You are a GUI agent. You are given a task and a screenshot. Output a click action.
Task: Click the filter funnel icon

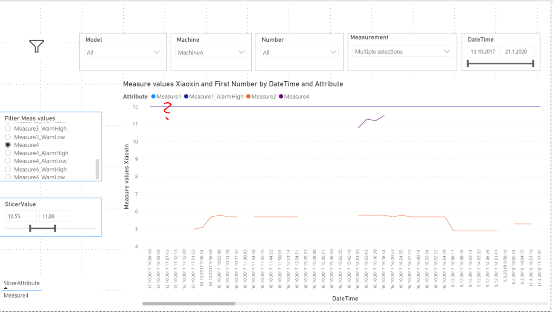pos(37,46)
